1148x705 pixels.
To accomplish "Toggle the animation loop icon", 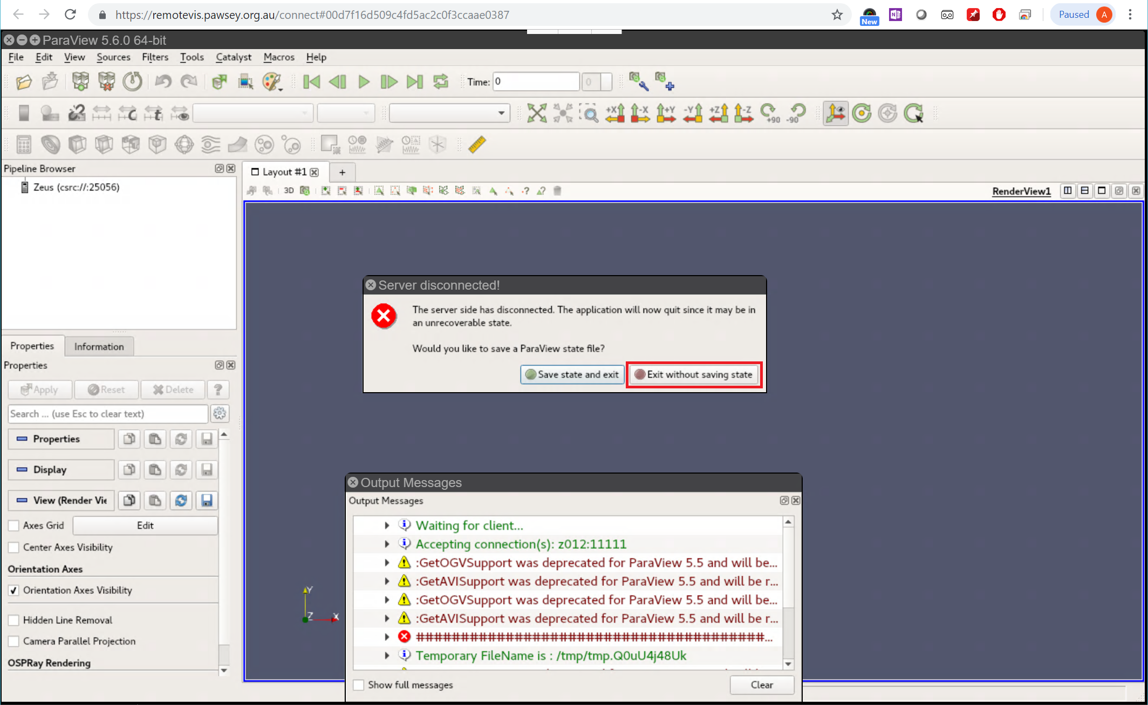I will coord(441,82).
